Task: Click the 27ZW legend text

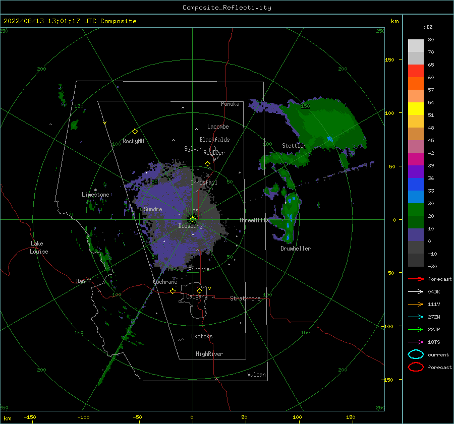Action: click(434, 317)
